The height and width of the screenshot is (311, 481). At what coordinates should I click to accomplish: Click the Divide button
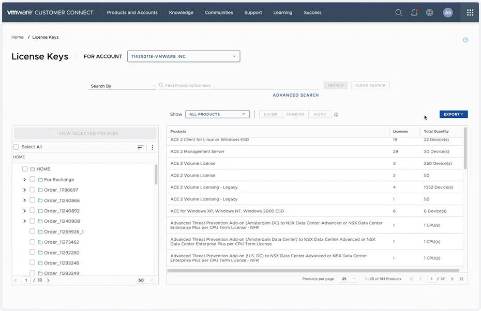pos(270,114)
